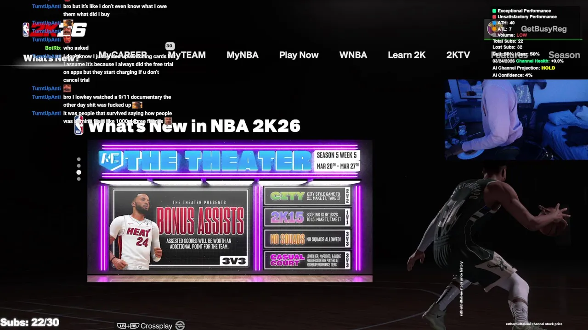Click BotRix username in chat
The image size is (588, 330).
pyautogui.click(x=53, y=48)
